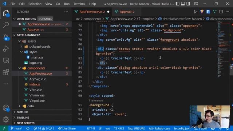Screen dimensions: 233x131
Task: Click the Run code play icon
Action: tap(195, 12)
